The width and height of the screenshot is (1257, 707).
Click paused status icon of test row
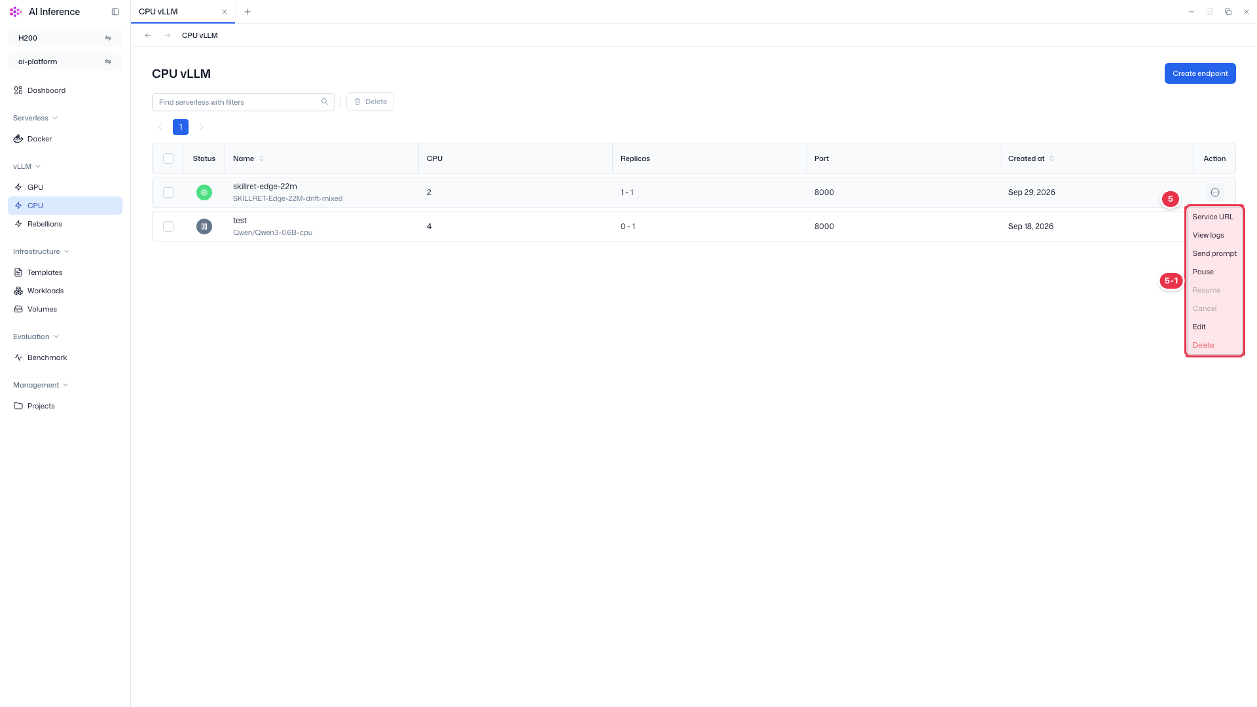point(204,227)
